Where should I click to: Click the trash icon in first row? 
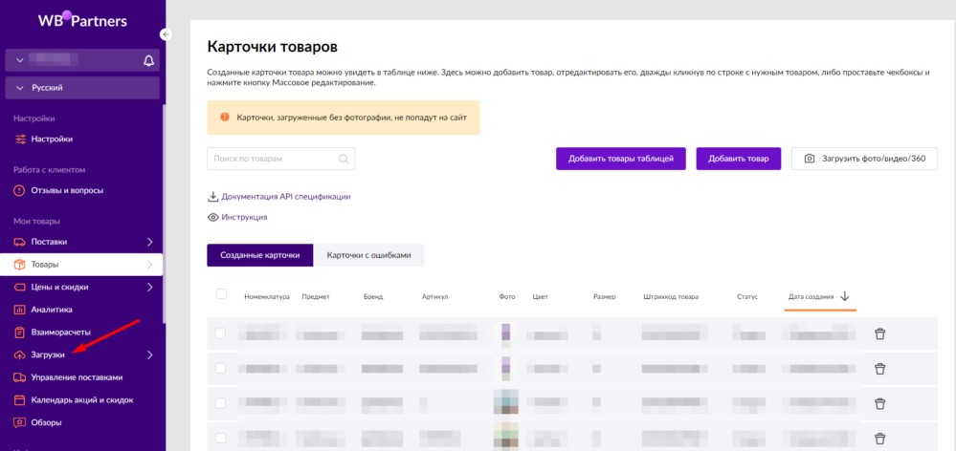click(880, 333)
